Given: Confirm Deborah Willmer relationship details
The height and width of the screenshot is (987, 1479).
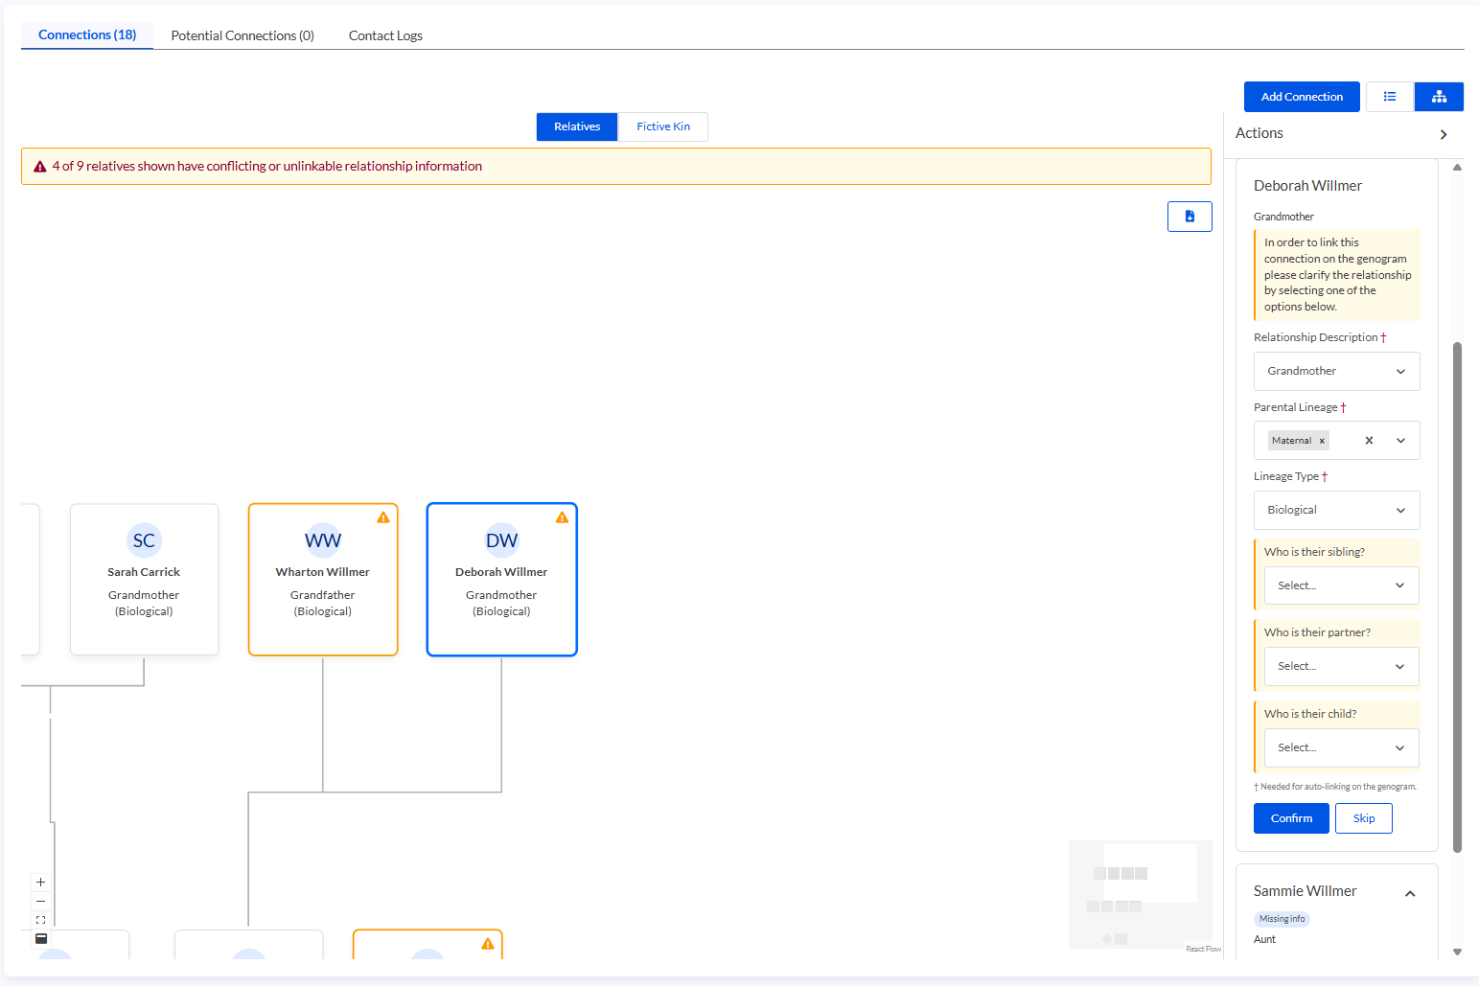Looking at the screenshot, I should pyautogui.click(x=1291, y=818).
